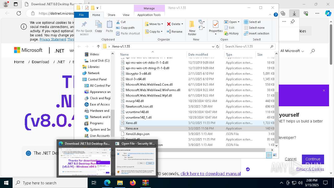Click Invert selection in ribbon

click(x=257, y=33)
